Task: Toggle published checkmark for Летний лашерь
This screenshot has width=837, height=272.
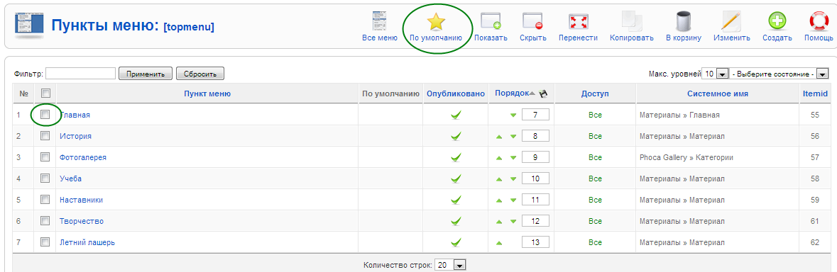Action: point(455,243)
